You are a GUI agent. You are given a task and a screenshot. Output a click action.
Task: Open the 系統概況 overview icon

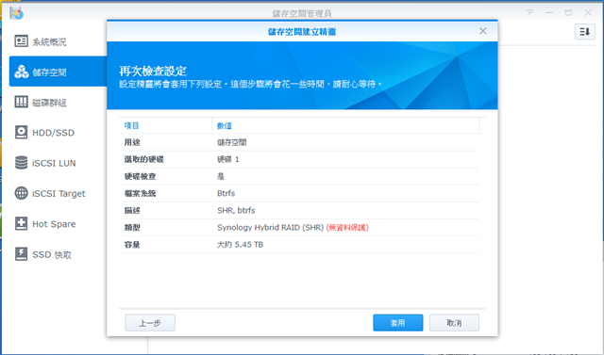point(21,41)
